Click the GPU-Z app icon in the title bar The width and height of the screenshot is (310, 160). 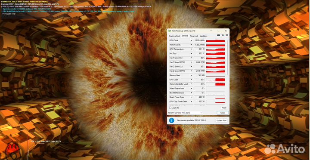[170, 31]
